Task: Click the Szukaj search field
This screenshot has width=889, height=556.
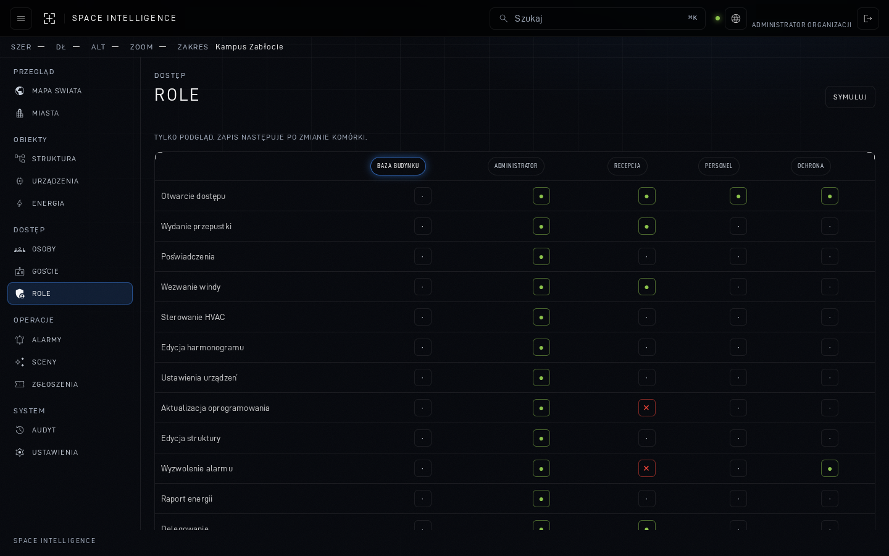Action: [x=598, y=19]
